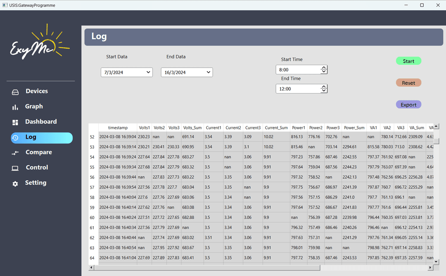This screenshot has height=276, width=446.
Task: Open the End Data date dropdown
Action: [208, 73]
